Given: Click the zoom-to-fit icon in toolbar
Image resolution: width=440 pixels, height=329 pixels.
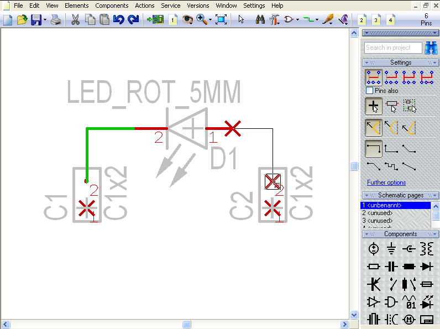Looking at the screenshot, I should (221, 20).
